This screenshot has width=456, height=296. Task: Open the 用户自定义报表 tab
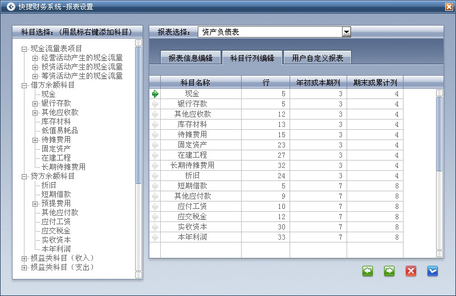tap(317, 58)
